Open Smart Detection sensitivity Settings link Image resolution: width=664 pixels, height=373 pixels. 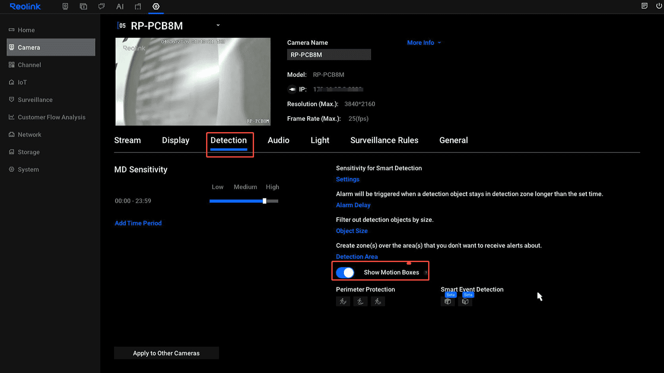[348, 179]
